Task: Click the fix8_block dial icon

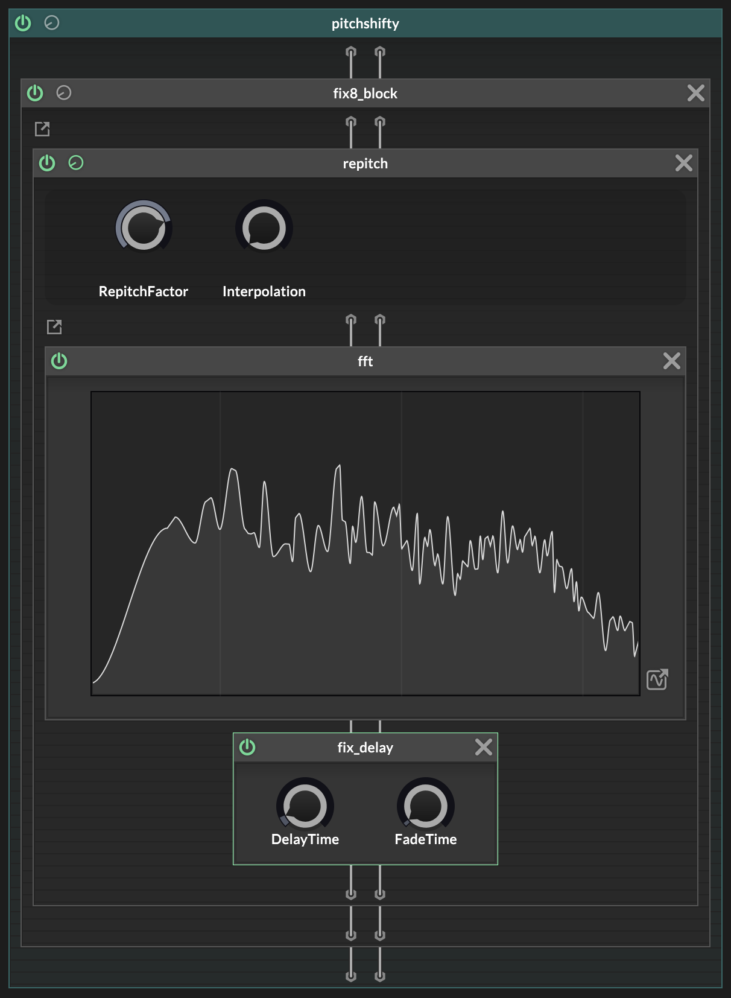Action: coord(64,93)
